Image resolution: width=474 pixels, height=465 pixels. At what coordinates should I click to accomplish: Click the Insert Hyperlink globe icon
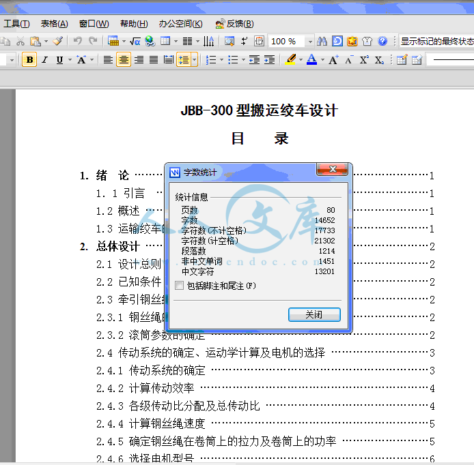point(150,41)
